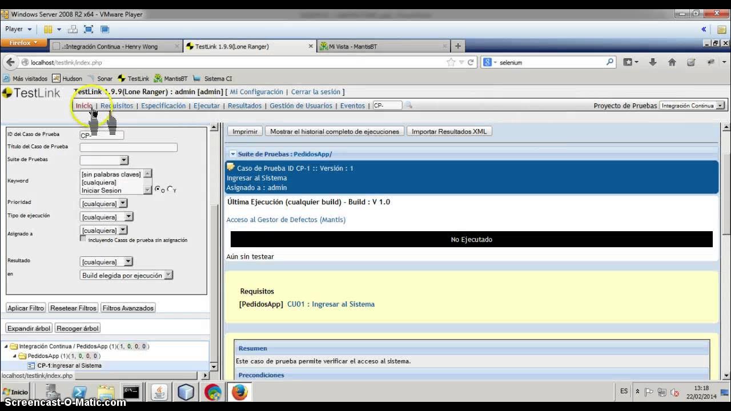Click the search bar magnifier icon
Viewport: 731px width, 411px height.
tap(610, 62)
